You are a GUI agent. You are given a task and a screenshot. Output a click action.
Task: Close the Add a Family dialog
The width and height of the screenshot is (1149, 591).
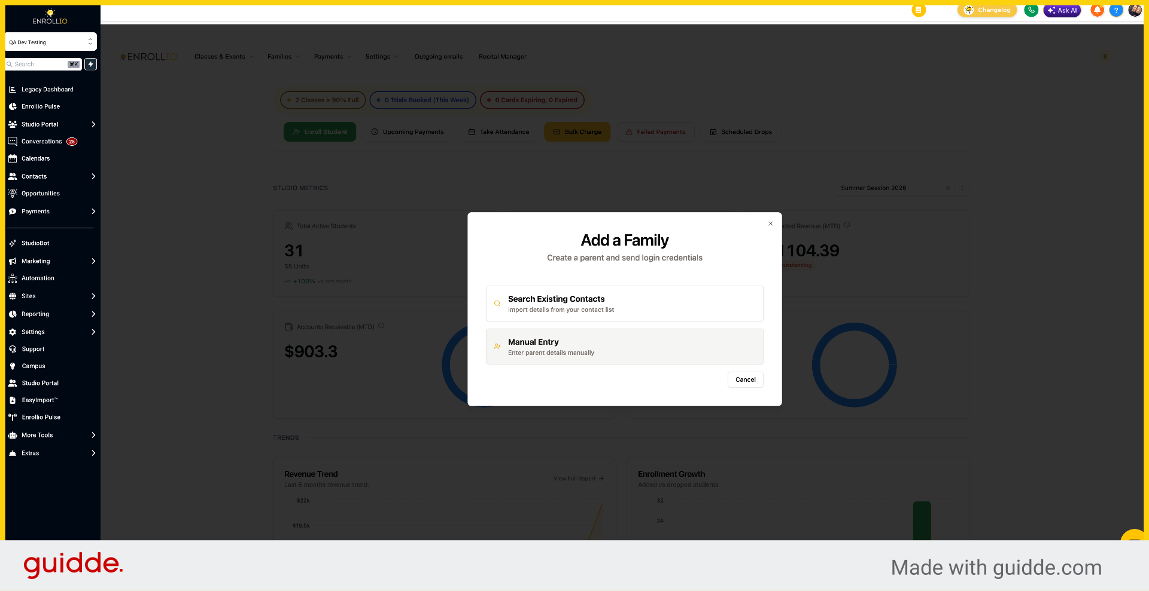coord(771,223)
